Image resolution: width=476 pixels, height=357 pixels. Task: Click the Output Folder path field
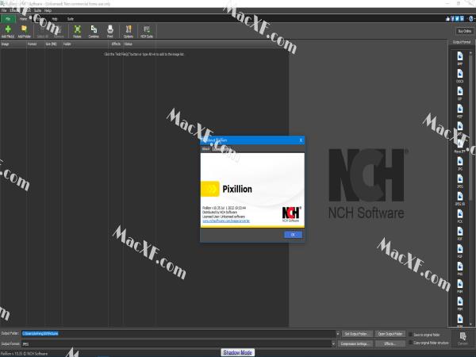click(x=178, y=334)
